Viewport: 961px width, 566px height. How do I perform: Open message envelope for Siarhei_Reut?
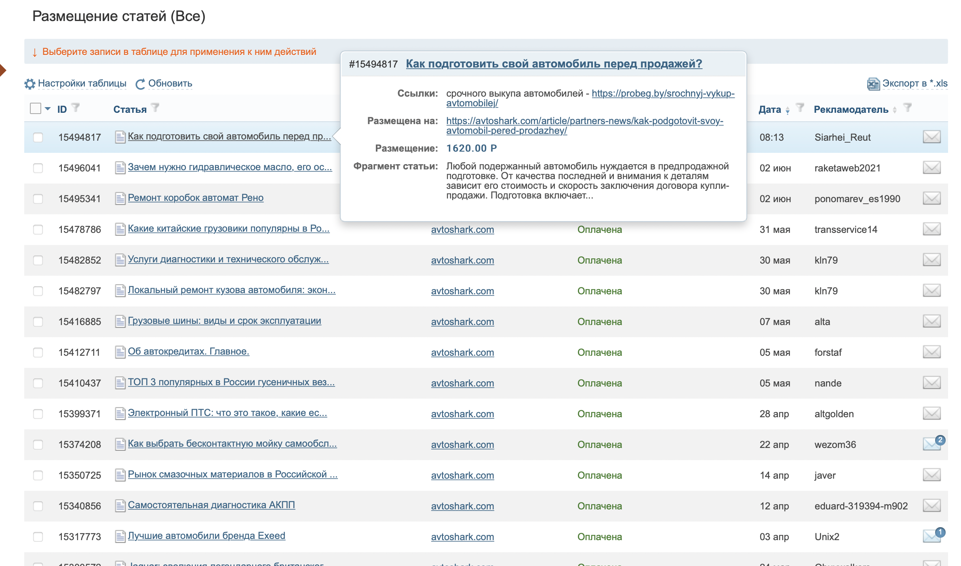coord(932,137)
